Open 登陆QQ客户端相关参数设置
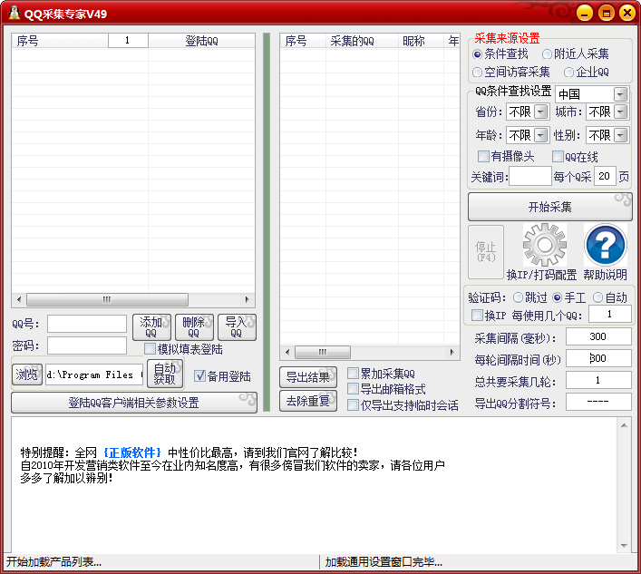 tap(134, 403)
